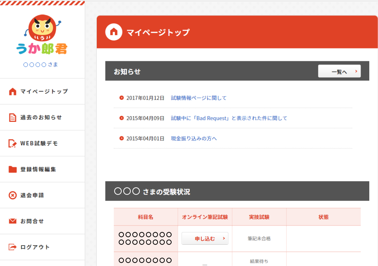Viewport: 378px width, 266px height.
Task: Open マイページトップ from the sidebar menu
Action: pyautogui.click(x=44, y=92)
